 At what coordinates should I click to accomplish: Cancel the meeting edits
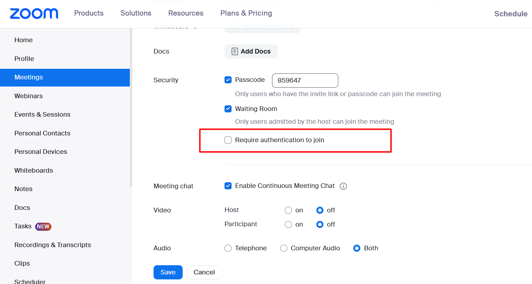pyautogui.click(x=204, y=272)
